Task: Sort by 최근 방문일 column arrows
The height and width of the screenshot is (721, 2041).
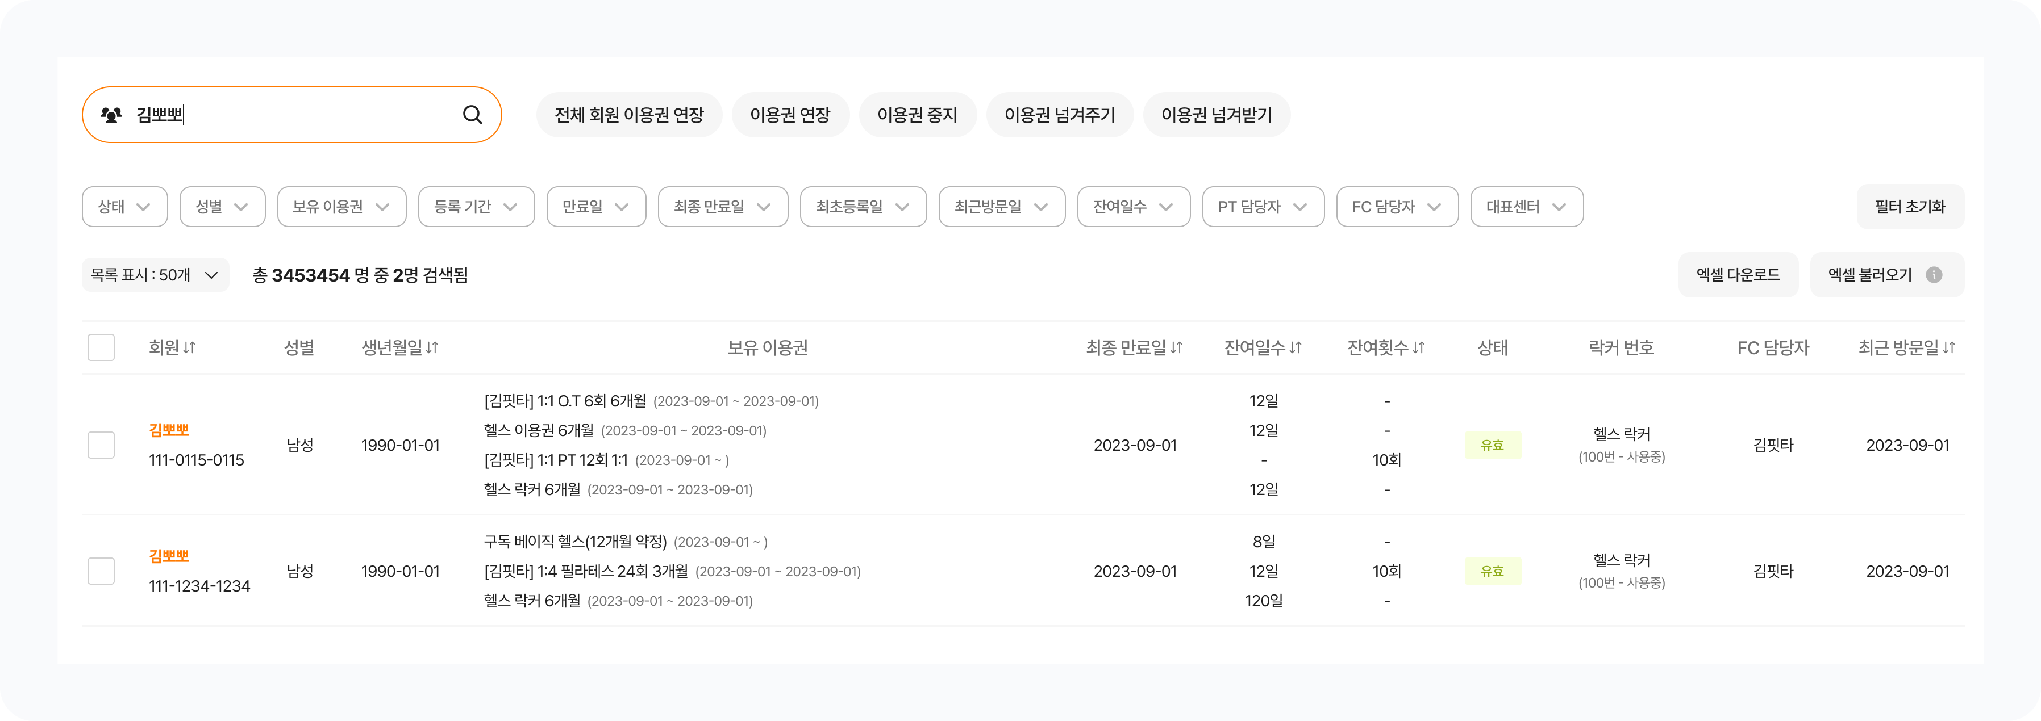Action: coord(1949,347)
